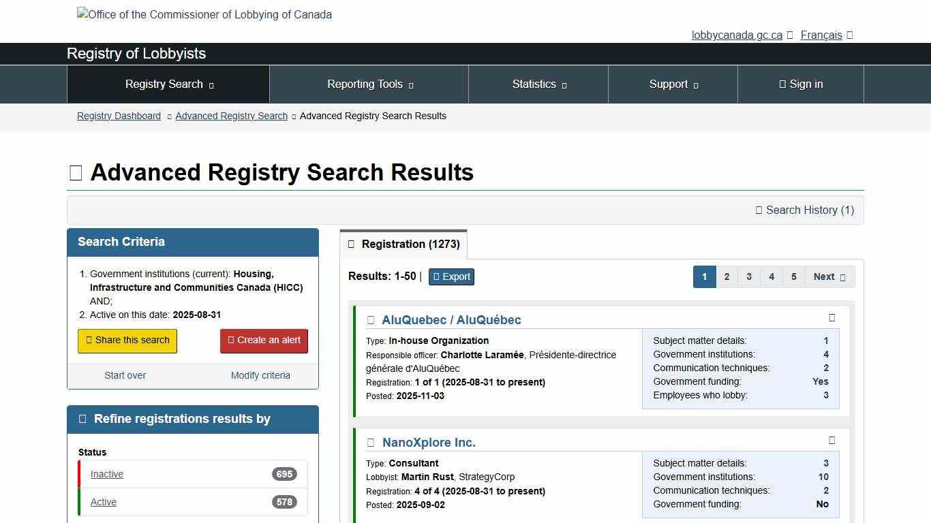The height and width of the screenshot is (523, 931).
Task: Open the Statistics menu
Action: click(x=538, y=84)
